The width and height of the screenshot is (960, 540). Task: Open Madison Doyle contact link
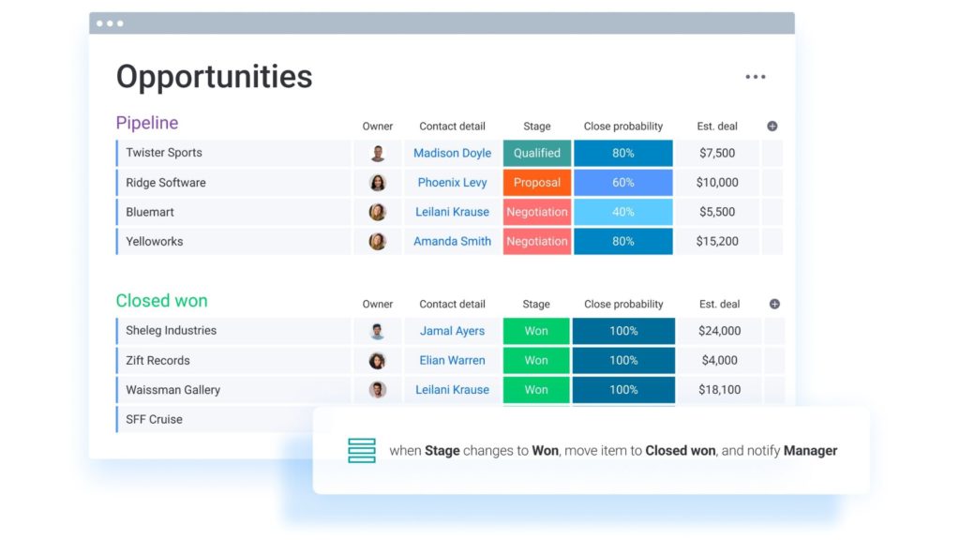pyautogui.click(x=452, y=153)
